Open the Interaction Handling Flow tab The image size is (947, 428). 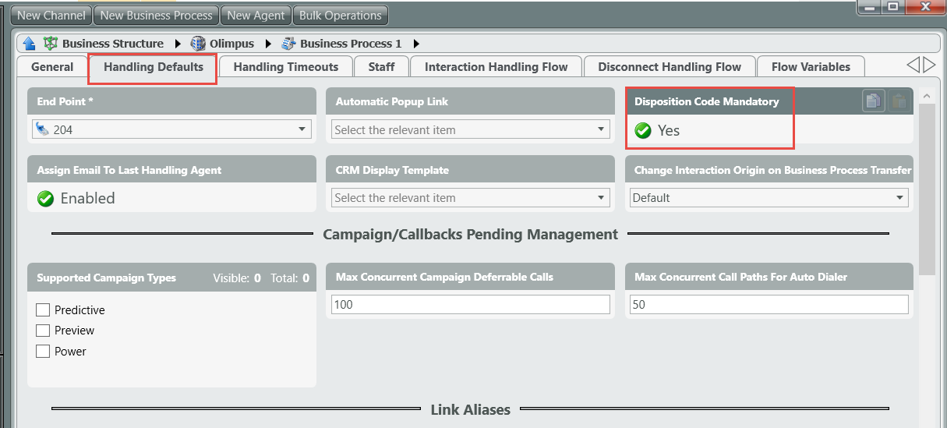[496, 67]
